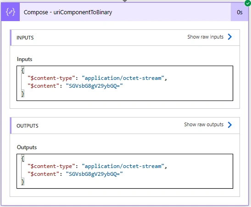251x207 pixels.
Task: Click opening brace in Inputs JSON box
Action: click(23, 70)
